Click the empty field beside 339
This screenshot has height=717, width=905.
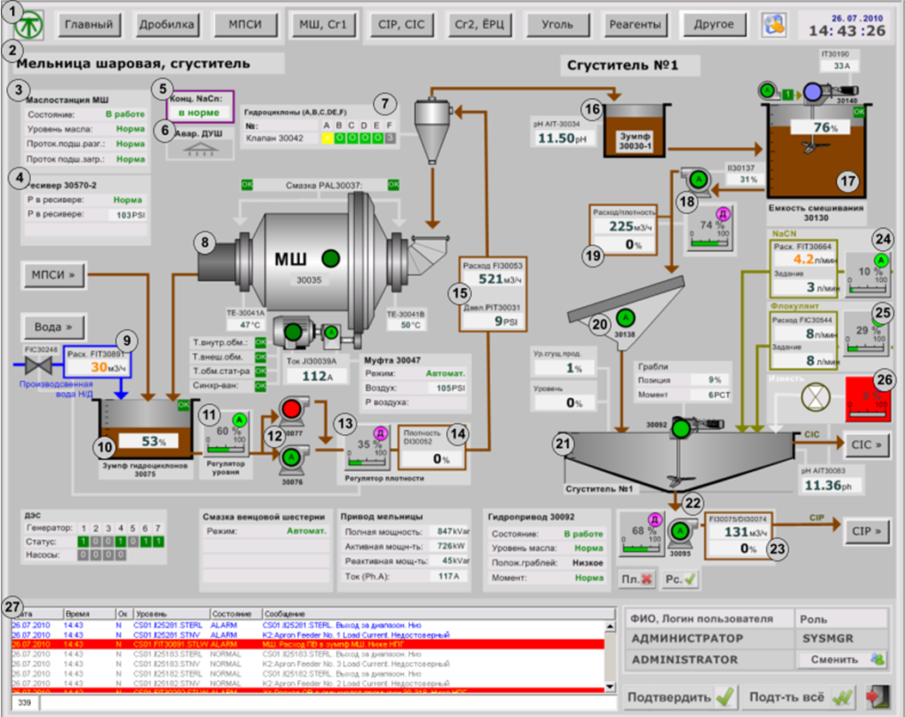(x=327, y=702)
